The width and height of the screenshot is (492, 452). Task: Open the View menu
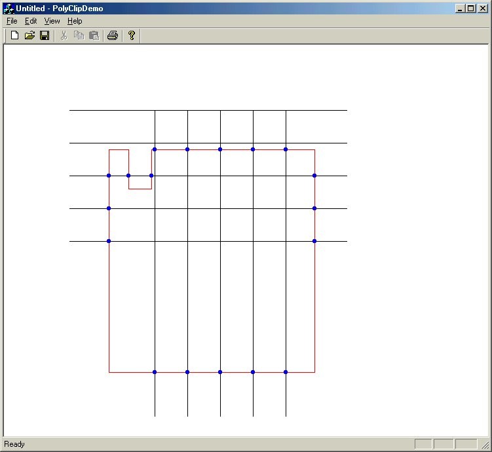click(x=52, y=21)
